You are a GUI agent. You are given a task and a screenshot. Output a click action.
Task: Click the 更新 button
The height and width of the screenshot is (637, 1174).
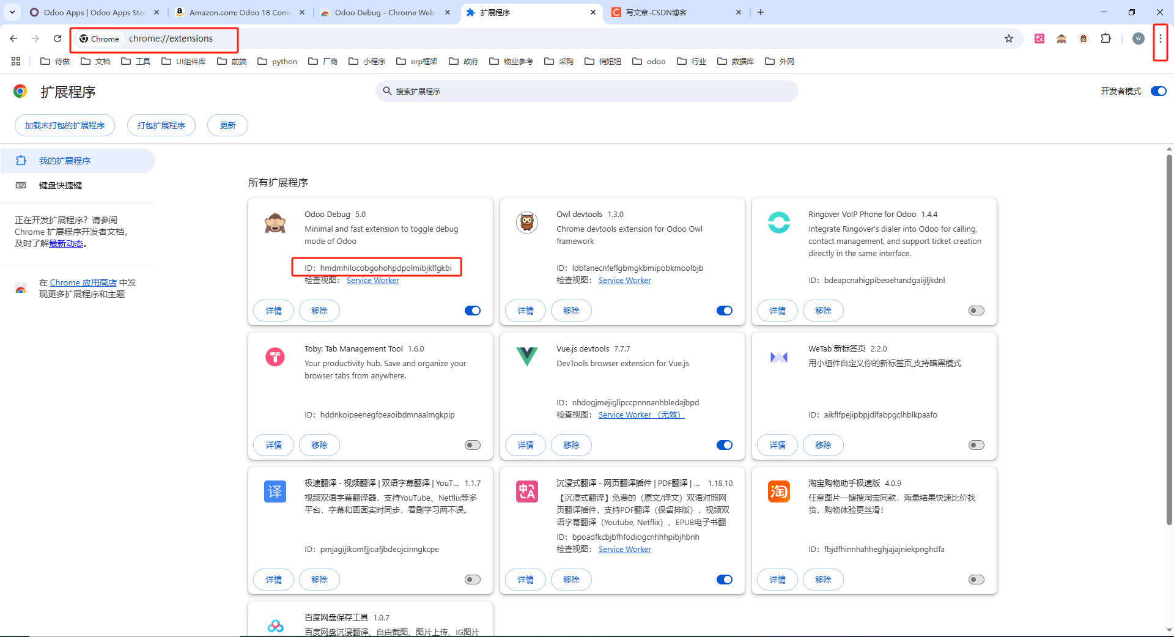pos(227,125)
